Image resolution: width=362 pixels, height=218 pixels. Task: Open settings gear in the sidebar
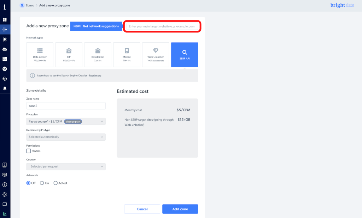(5, 194)
